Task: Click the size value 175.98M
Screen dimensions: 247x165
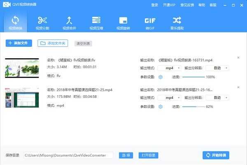Action: coord(64,96)
